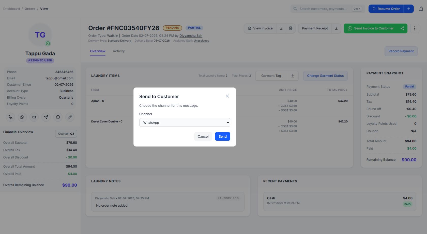The width and height of the screenshot is (427, 234).
Task: Click the search customers field
Action: pyautogui.click(x=328, y=9)
